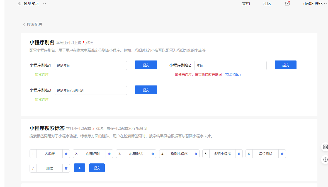328x187 pixels.
Task: Edit the tag field 多啦咪
Action: [x=50, y=154]
